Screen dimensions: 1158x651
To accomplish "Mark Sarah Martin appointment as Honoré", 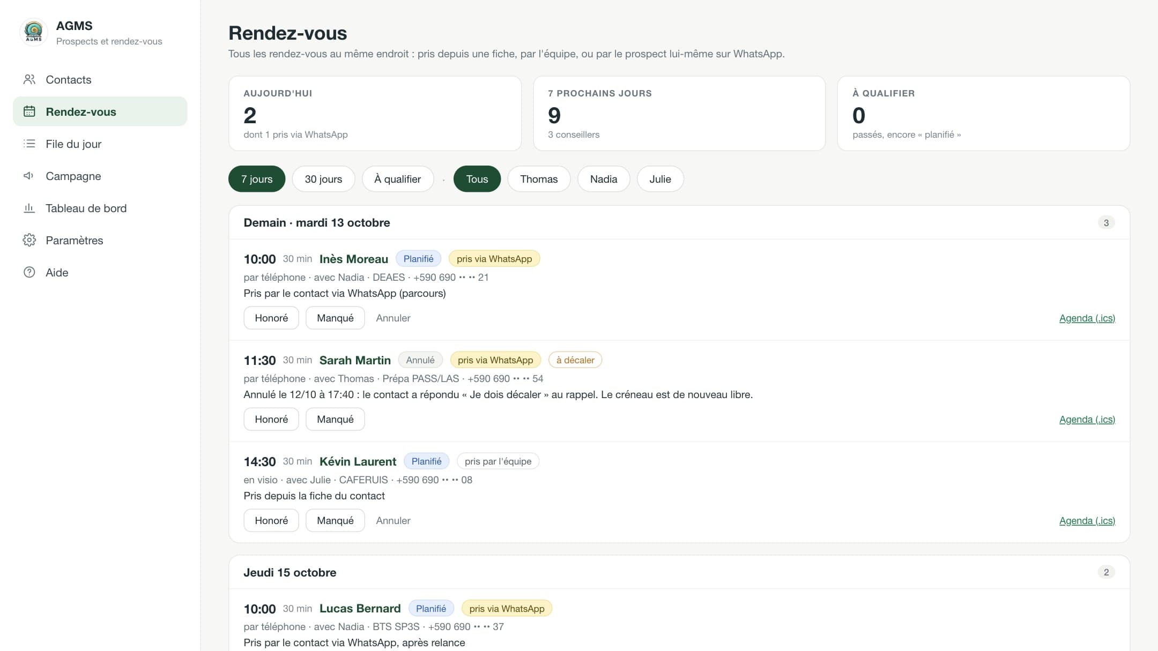I will (x=271, y=419).
